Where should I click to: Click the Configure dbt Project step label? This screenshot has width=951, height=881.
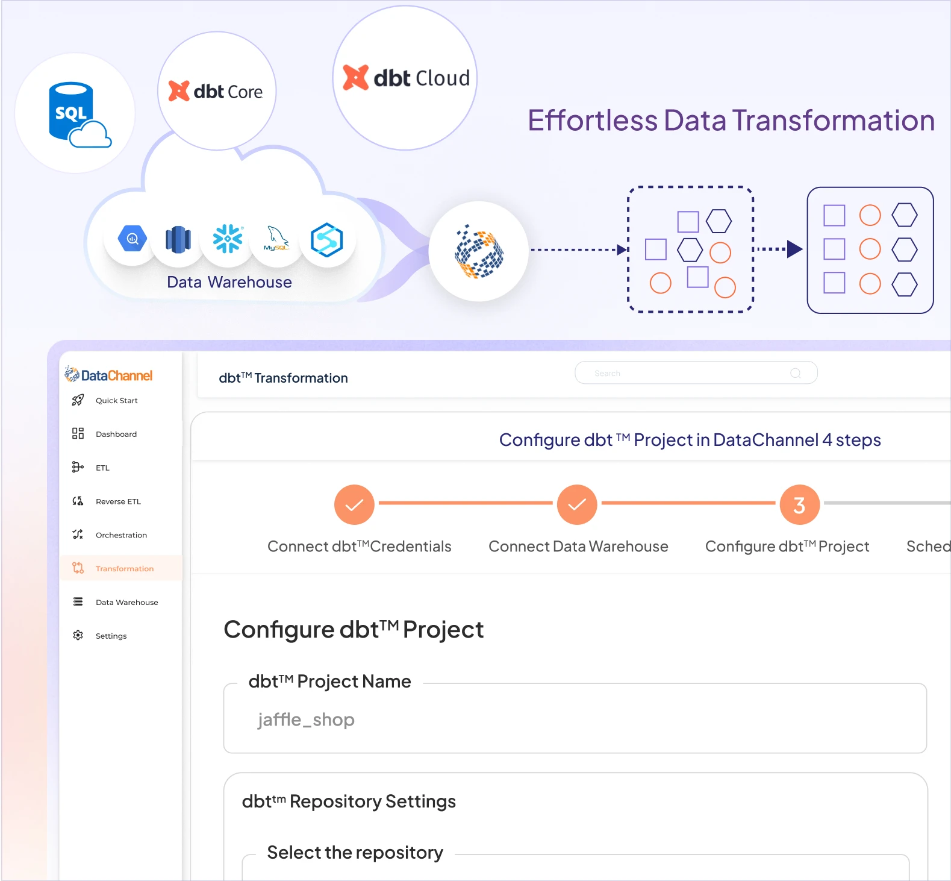click(787, 547)
